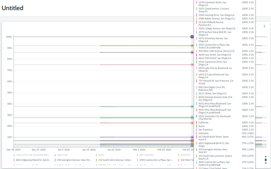Click the Feb 1, 2026 x-axis label
The height and width of the screenshot is (169, 271).
(139, 150)
